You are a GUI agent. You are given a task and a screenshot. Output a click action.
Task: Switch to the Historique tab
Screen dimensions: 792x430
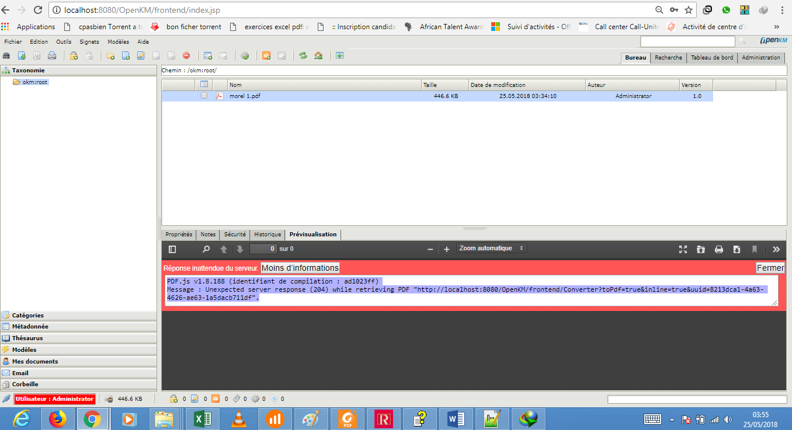pos(268,235)
